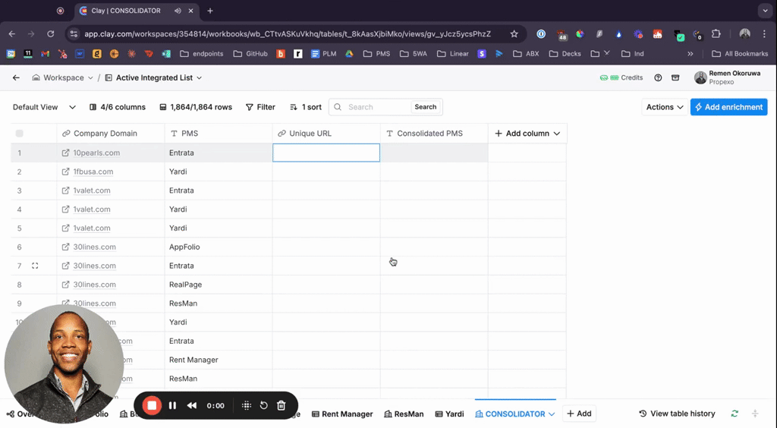This screenshot has width=777, height=428.
Task: Open the Add column dropdown
Action: (x=527, y=134)
